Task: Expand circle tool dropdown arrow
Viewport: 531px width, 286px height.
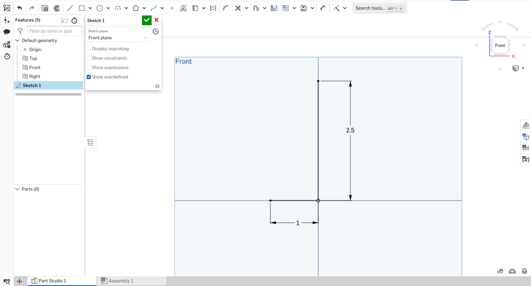Action: (x=108, y=8)
